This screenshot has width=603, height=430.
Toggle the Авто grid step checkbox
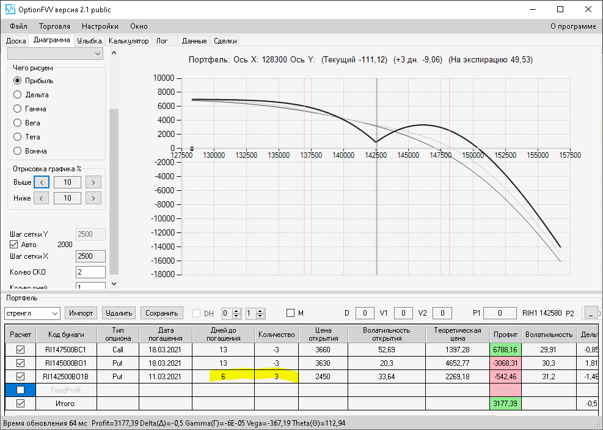click(x=14, y=245)
